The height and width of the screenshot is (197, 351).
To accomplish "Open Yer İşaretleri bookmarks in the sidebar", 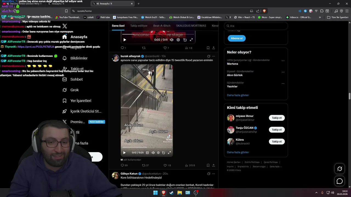I will point(77,101).
